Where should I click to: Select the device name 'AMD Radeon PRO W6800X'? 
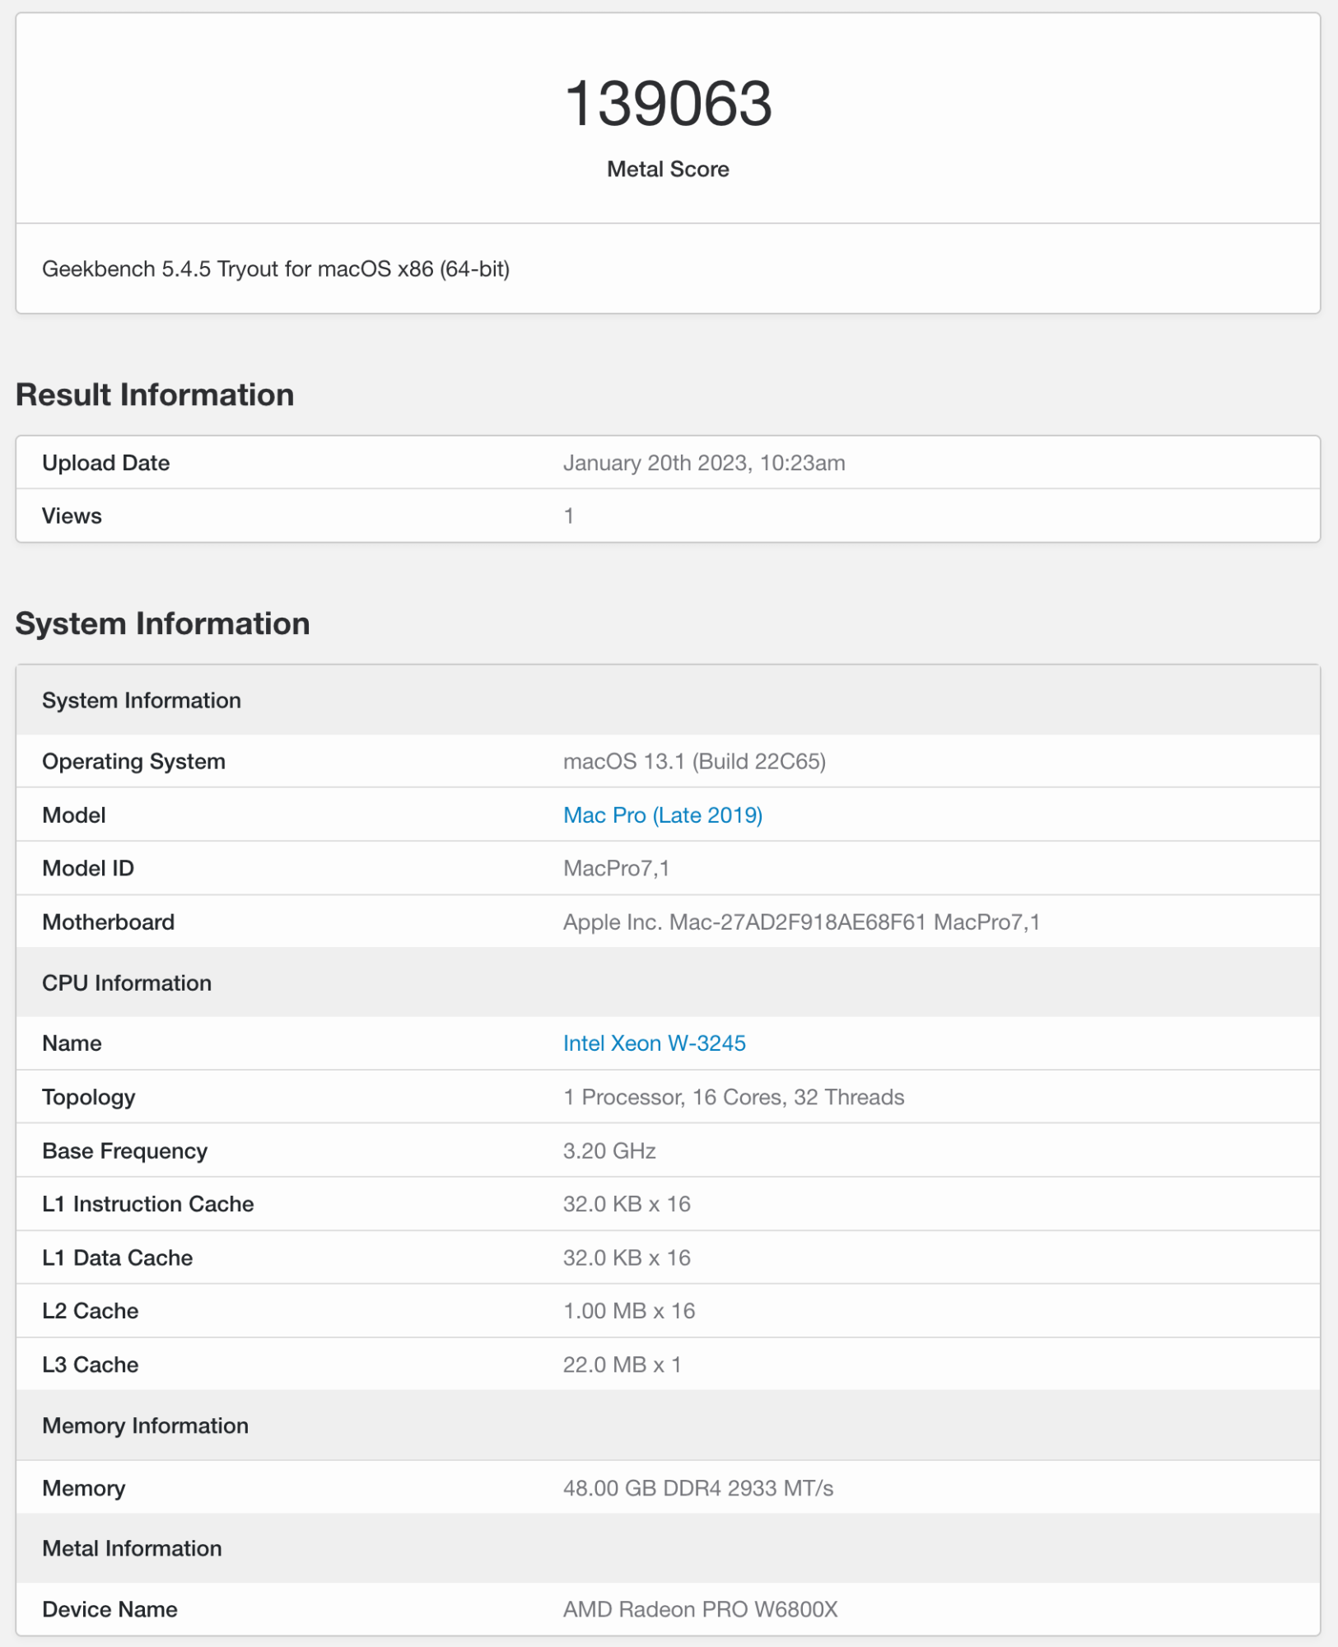(701, 1609)
